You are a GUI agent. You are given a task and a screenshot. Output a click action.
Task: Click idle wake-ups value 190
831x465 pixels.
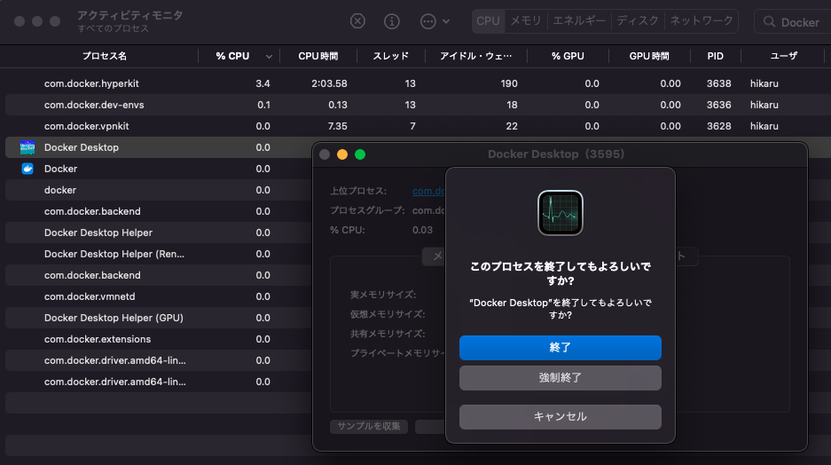(x=509, y=83)
